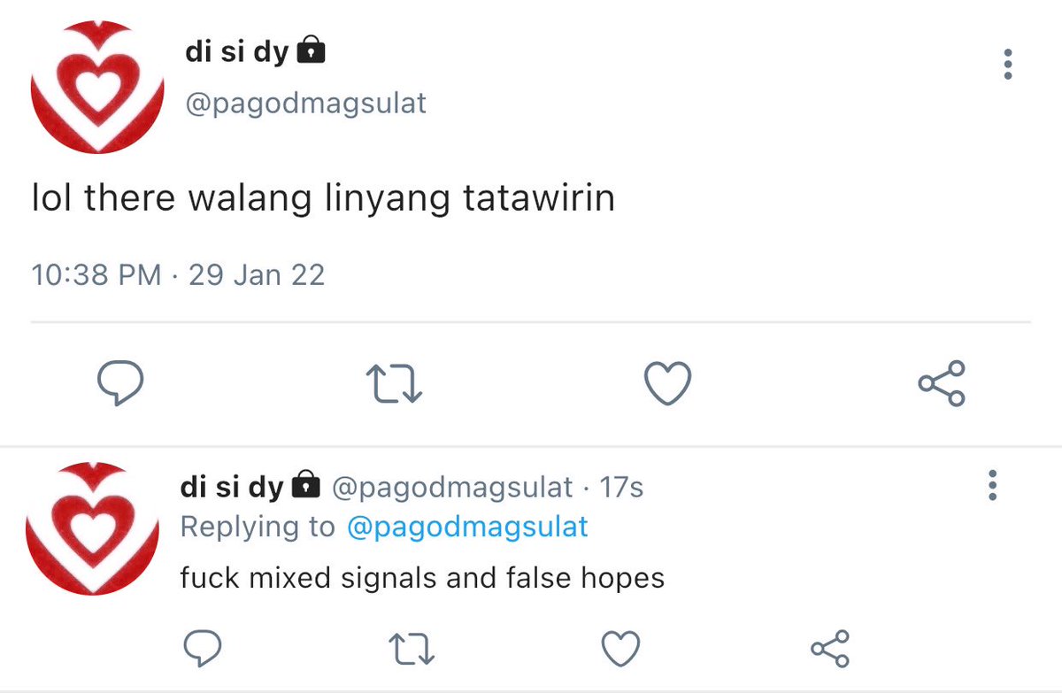Select the lol there walang linyang tatawirin text
This screenshot has width=1062, height=693.
pyautogui.click(x=323, y=199)
